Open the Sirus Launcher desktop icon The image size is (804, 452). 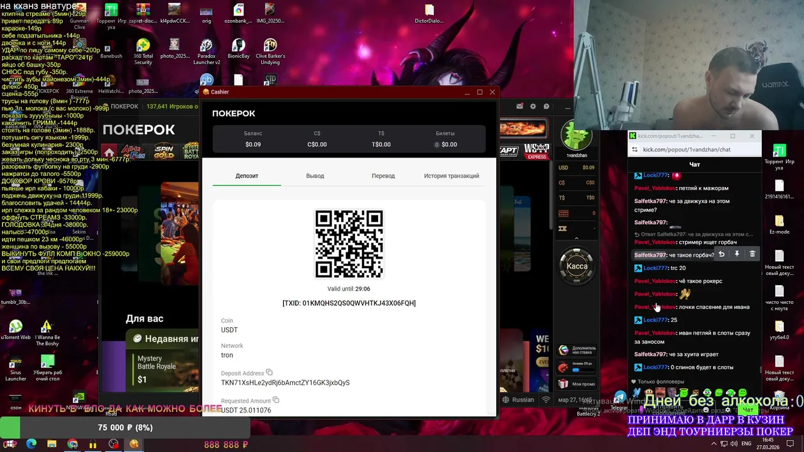tap(16, 369)
